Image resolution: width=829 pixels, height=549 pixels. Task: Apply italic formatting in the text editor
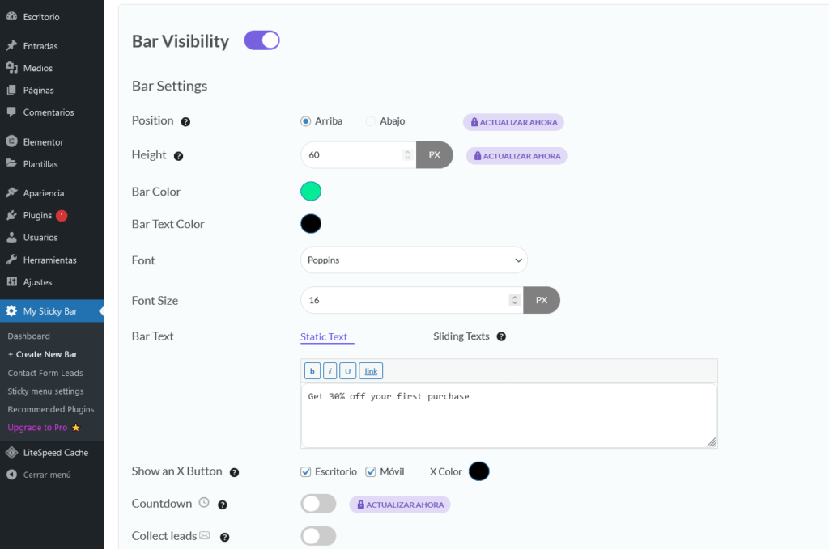[331, 370]
